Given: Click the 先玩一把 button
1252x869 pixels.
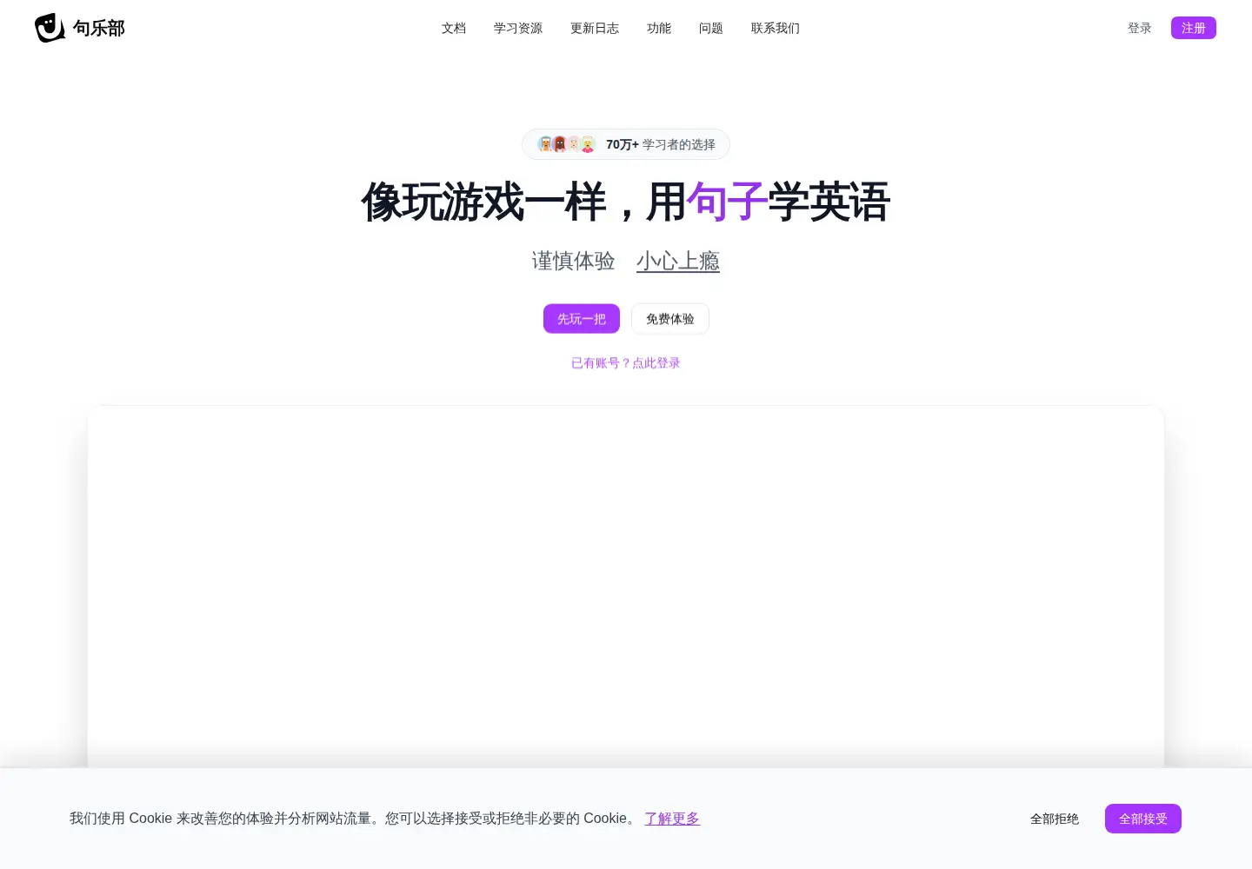Looking at the screenshot, I should 582,319.
